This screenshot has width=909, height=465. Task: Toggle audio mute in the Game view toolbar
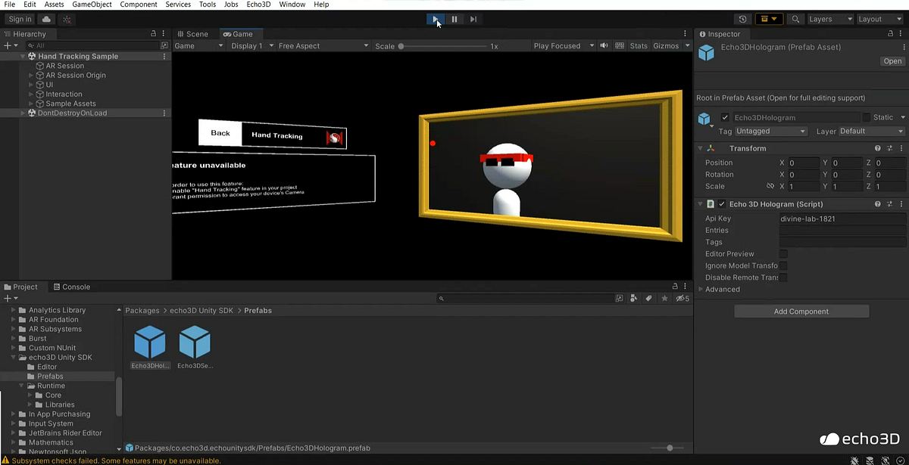coord(603,45)
